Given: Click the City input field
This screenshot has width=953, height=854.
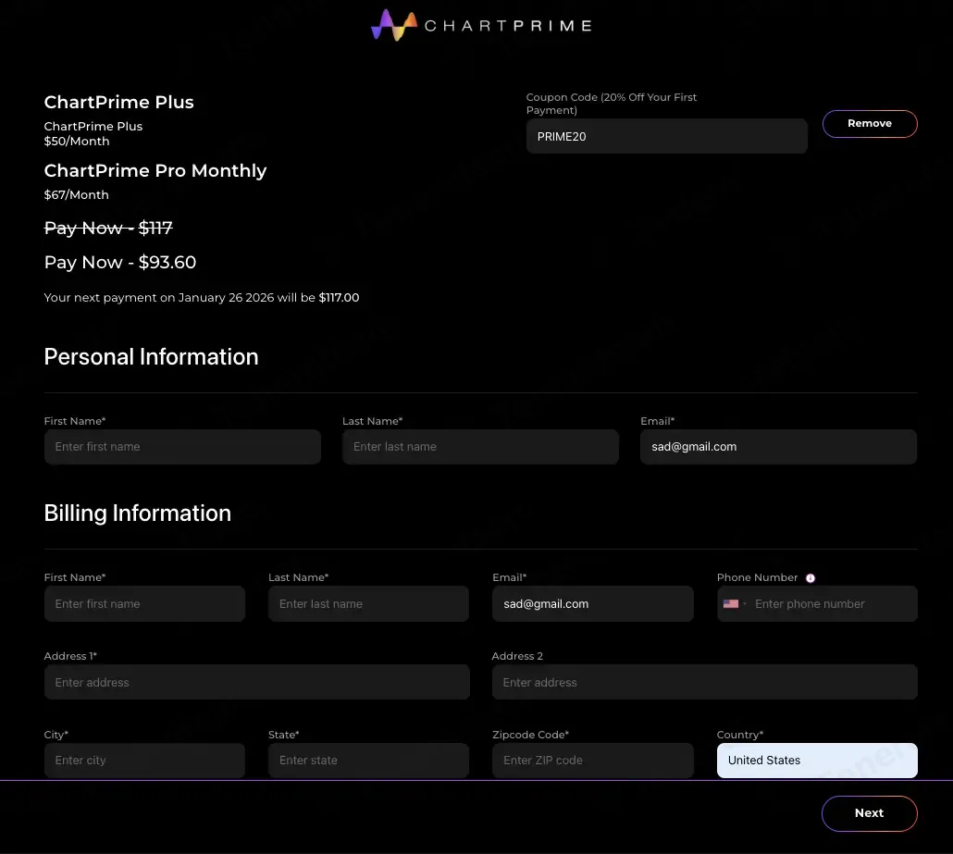Looking at the screenshot, I should click(144, 761).
